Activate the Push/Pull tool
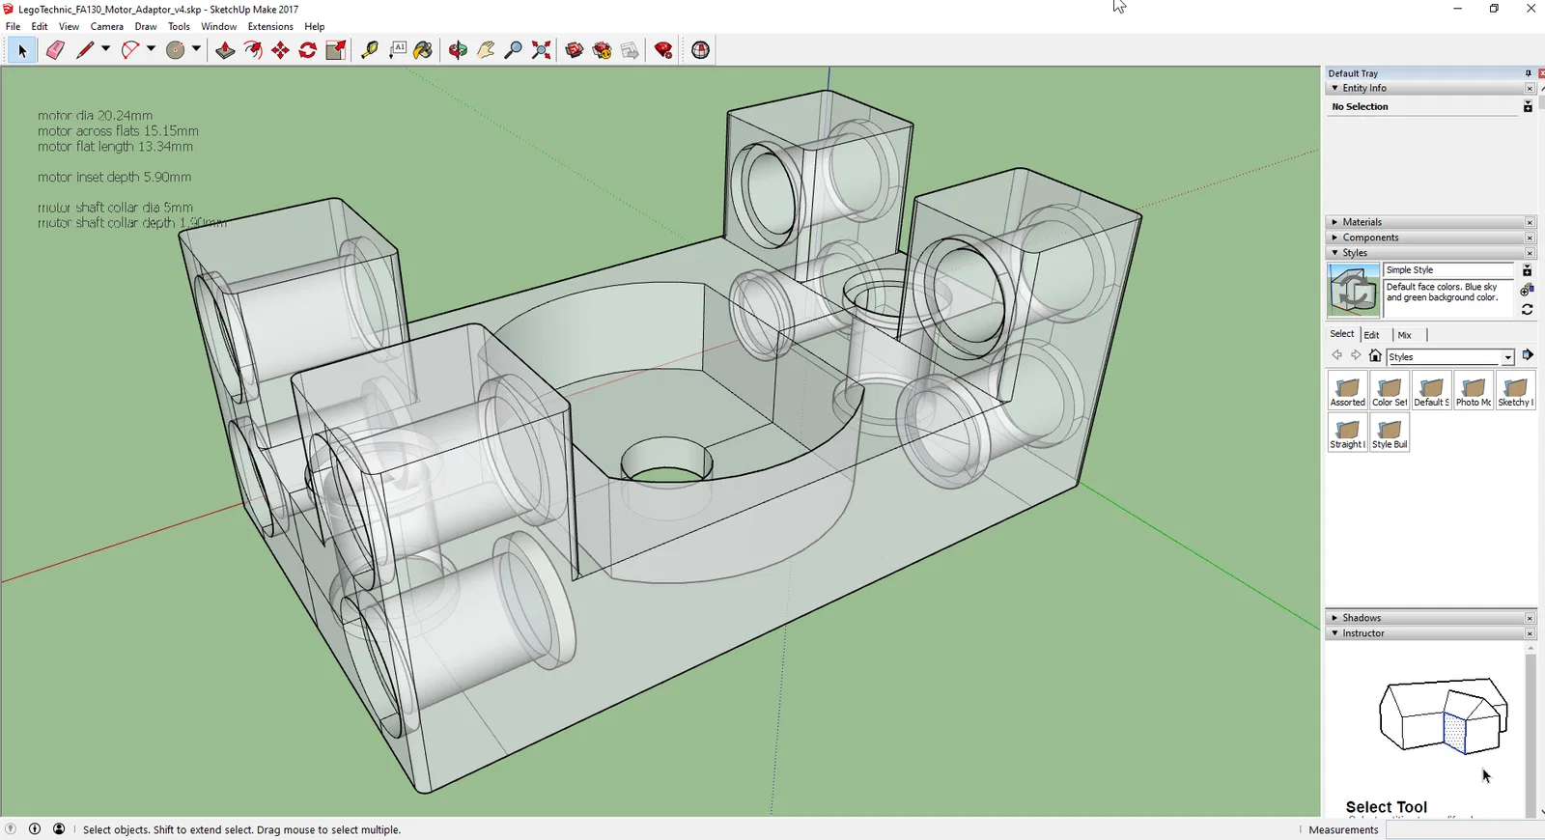The width and height of the screenshot is (1545, 840). click(225, 50)
